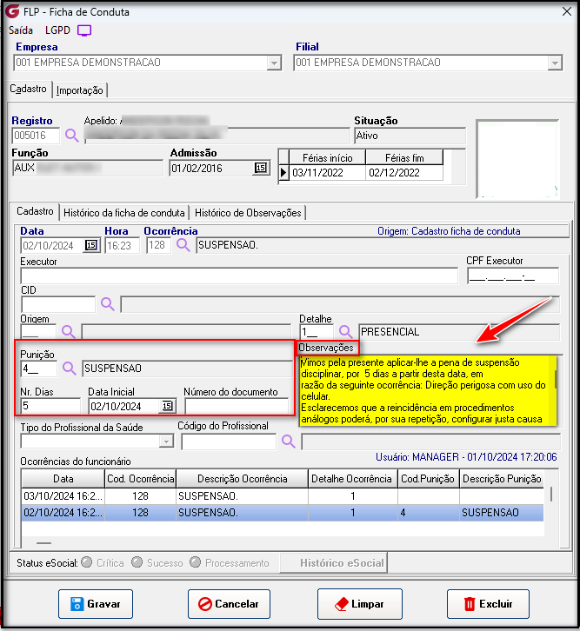The width and height of the screenshot is (580, 631).
Task: Click the Código do Profissional field
Action: [x=229, y=442]
